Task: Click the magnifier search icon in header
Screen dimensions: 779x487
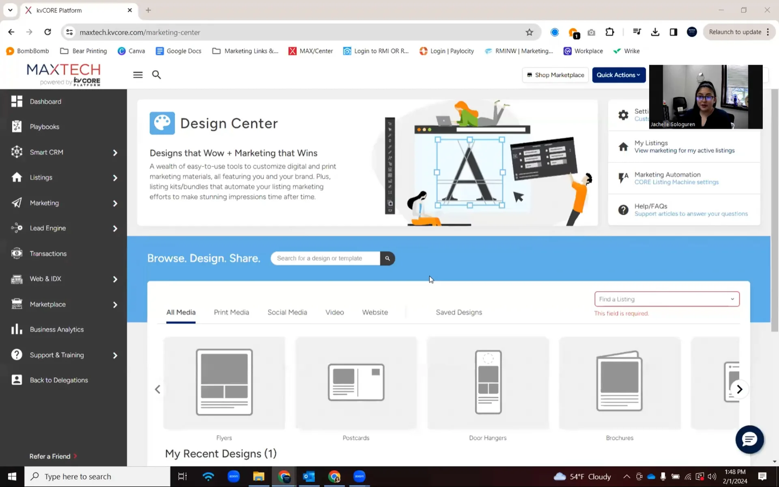Action: (x=156, y=75)
